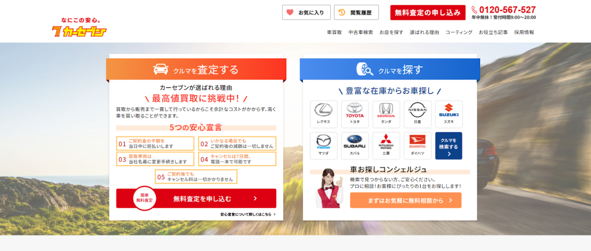591x251 pixels.
Task: Open the 車買取 menu item
Action: [x=334, y=32]
